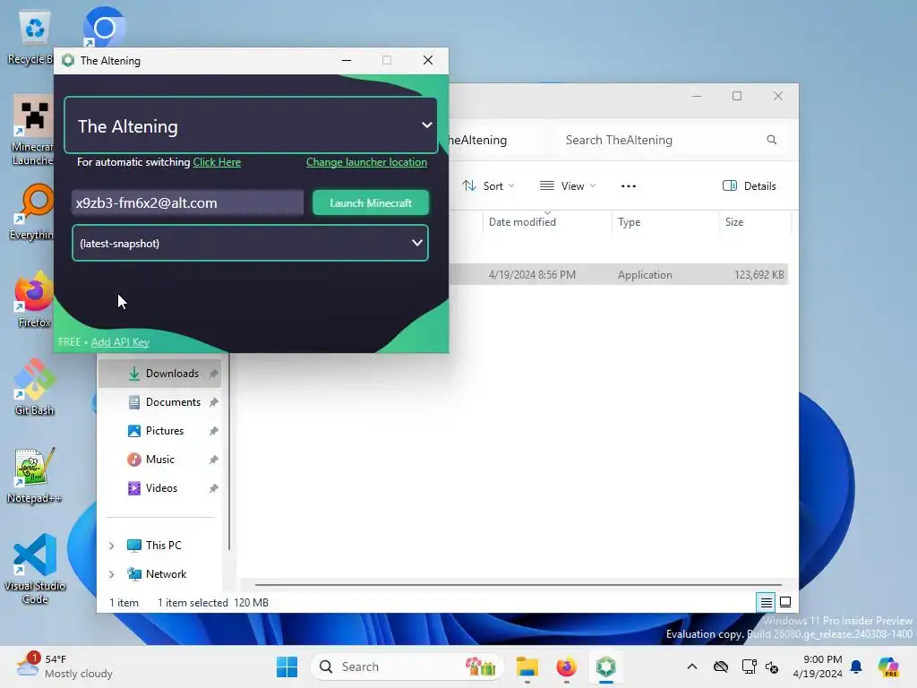Open the Recycle Bin desktop icon
The height and width of the screenshot is (688, 917).
(x=32, y=38)
